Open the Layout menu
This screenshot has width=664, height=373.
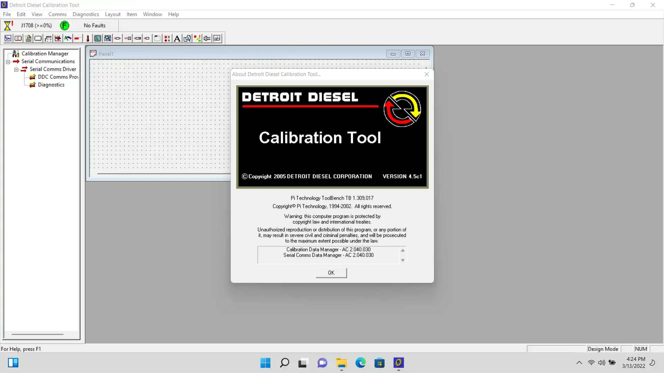[x=113, y=14]
